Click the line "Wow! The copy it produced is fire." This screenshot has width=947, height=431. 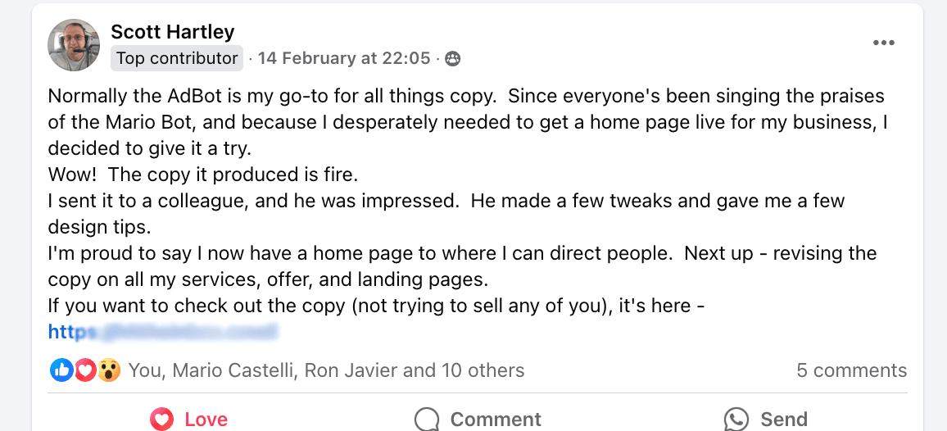coord(203,175)
